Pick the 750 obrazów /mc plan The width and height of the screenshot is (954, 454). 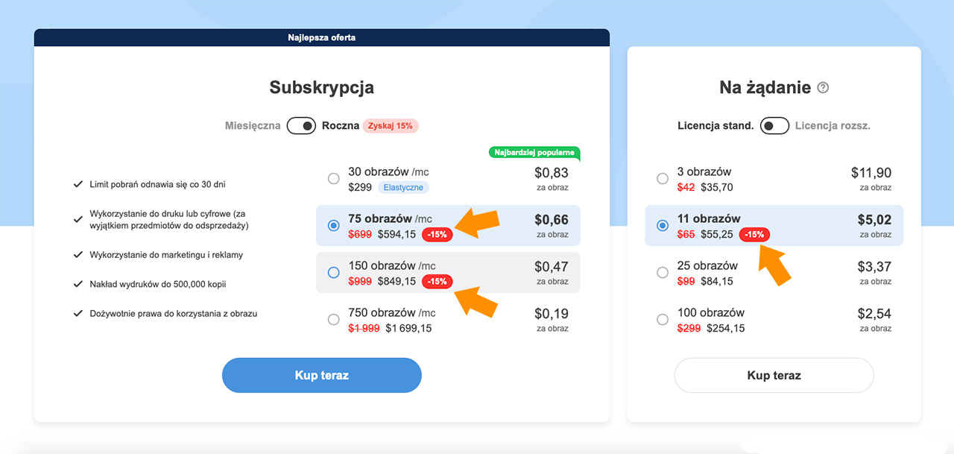pos(334,320)
